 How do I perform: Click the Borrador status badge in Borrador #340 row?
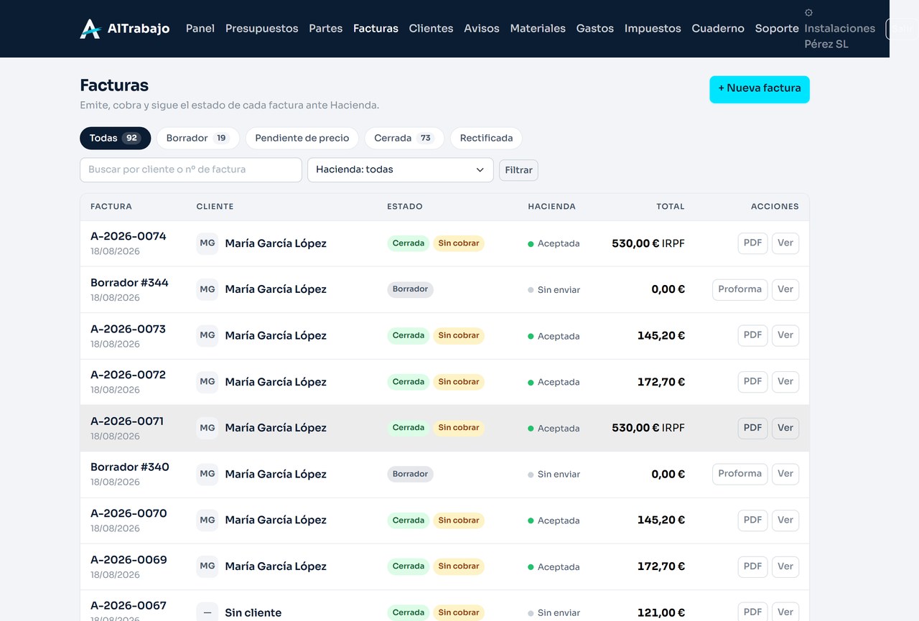pyautogui.click(x=411, y=474)
